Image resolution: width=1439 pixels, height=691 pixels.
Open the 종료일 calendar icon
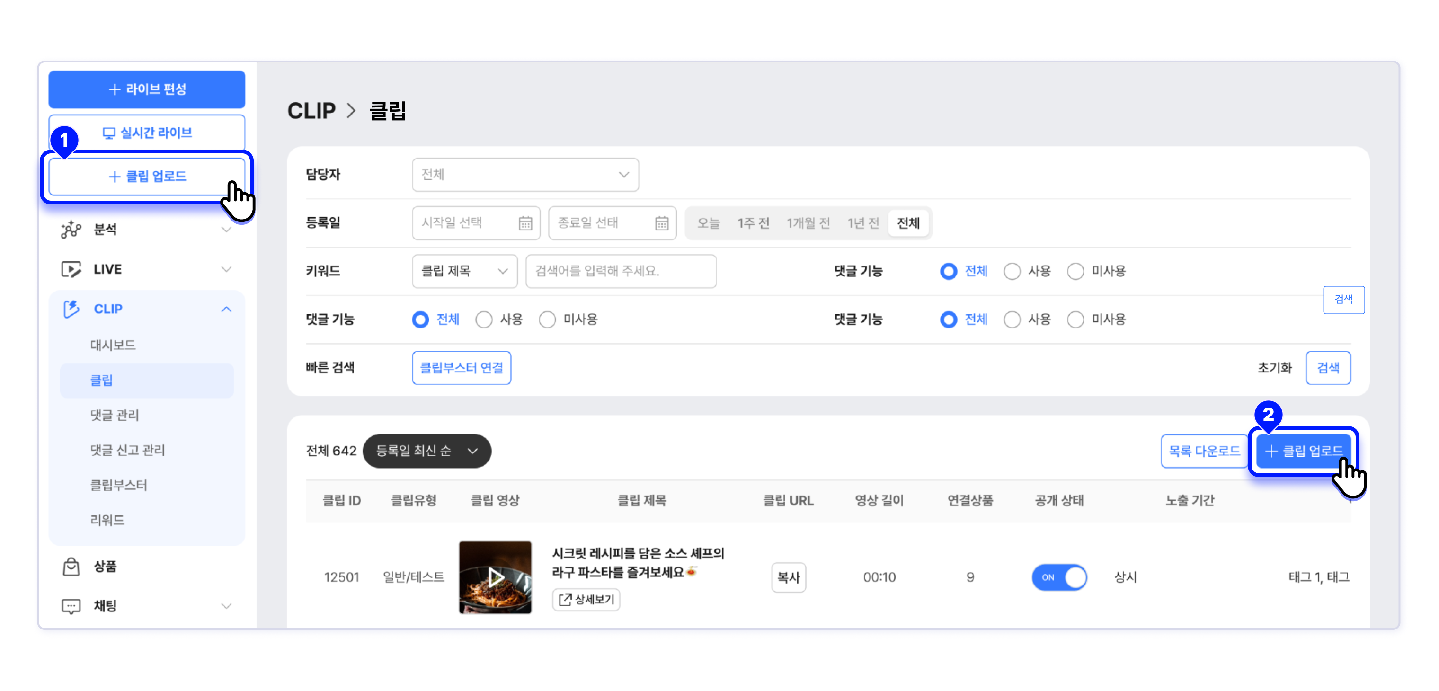point(661,223)
